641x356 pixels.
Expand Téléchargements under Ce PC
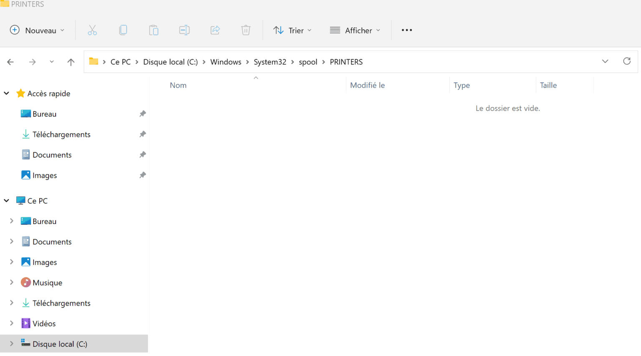coord(12,303)
